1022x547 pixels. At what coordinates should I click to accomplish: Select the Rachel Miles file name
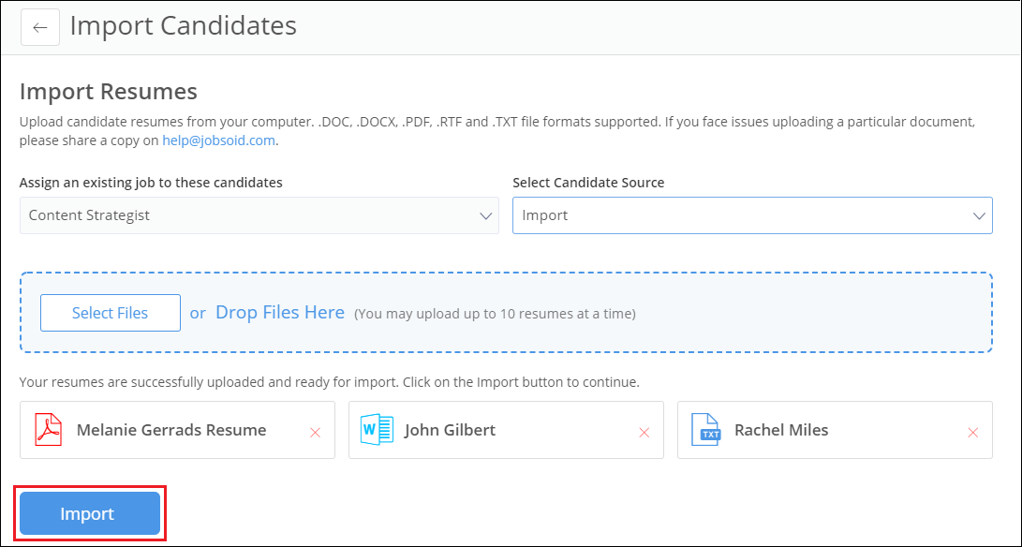point(781,431)
